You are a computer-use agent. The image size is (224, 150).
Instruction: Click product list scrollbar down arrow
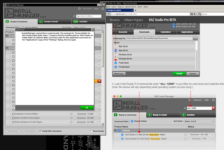click(x=102, y=124)
